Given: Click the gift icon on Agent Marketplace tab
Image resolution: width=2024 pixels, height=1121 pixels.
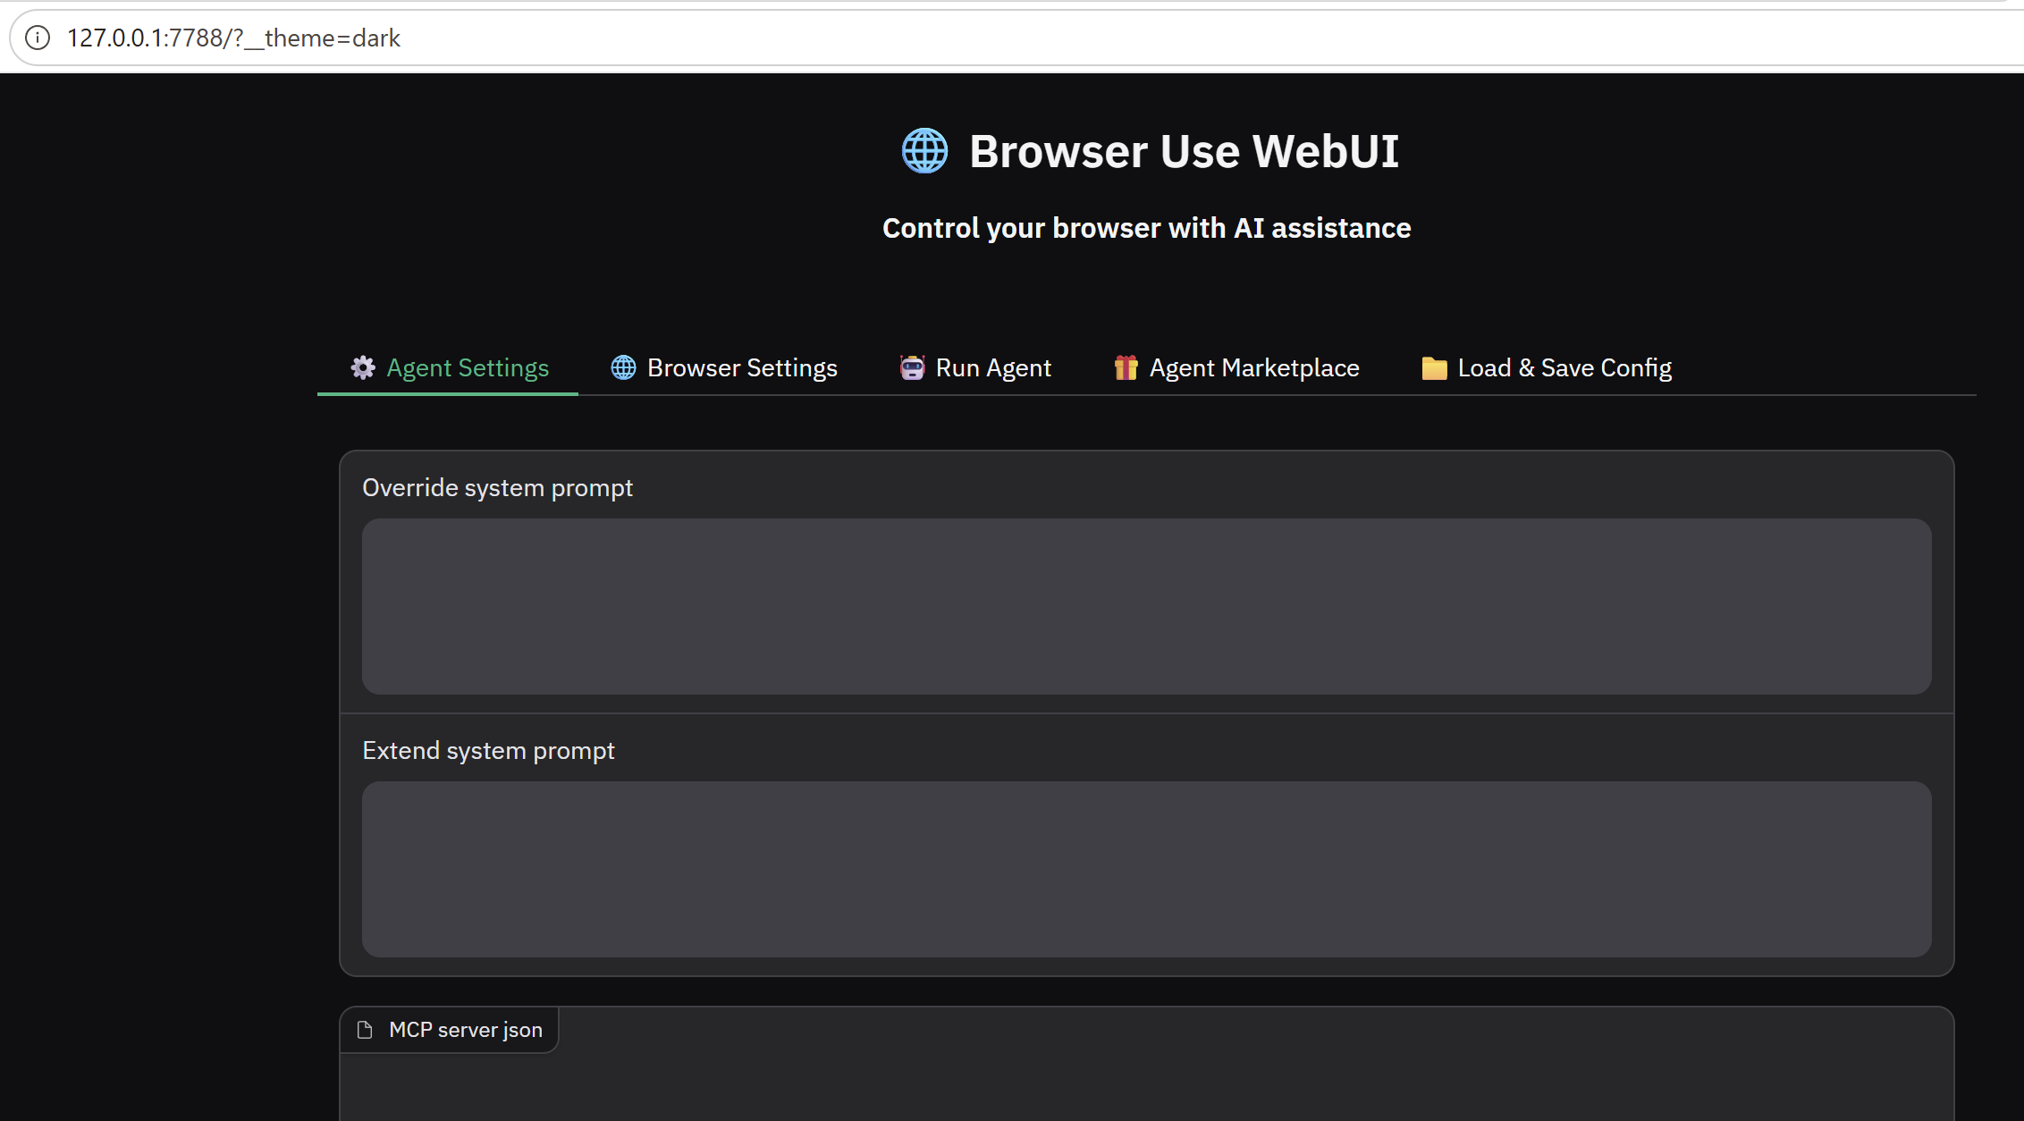Looking at the screenshot, I should tap(1126, 367).
